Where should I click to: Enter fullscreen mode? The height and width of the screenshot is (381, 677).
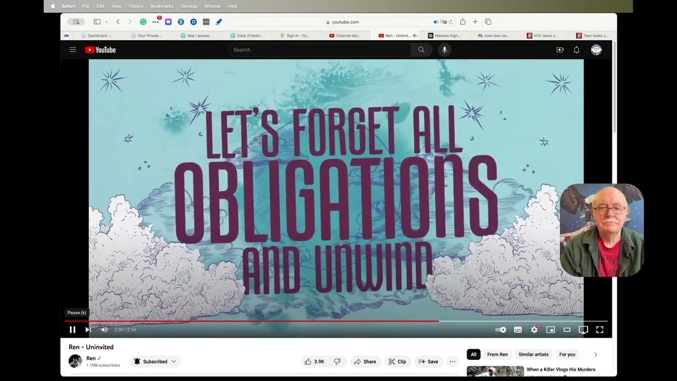tap(600, 330)
